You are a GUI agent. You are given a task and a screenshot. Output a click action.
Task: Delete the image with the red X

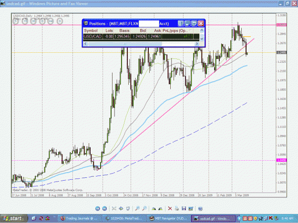pyautogui.click(x=170, y=209)
